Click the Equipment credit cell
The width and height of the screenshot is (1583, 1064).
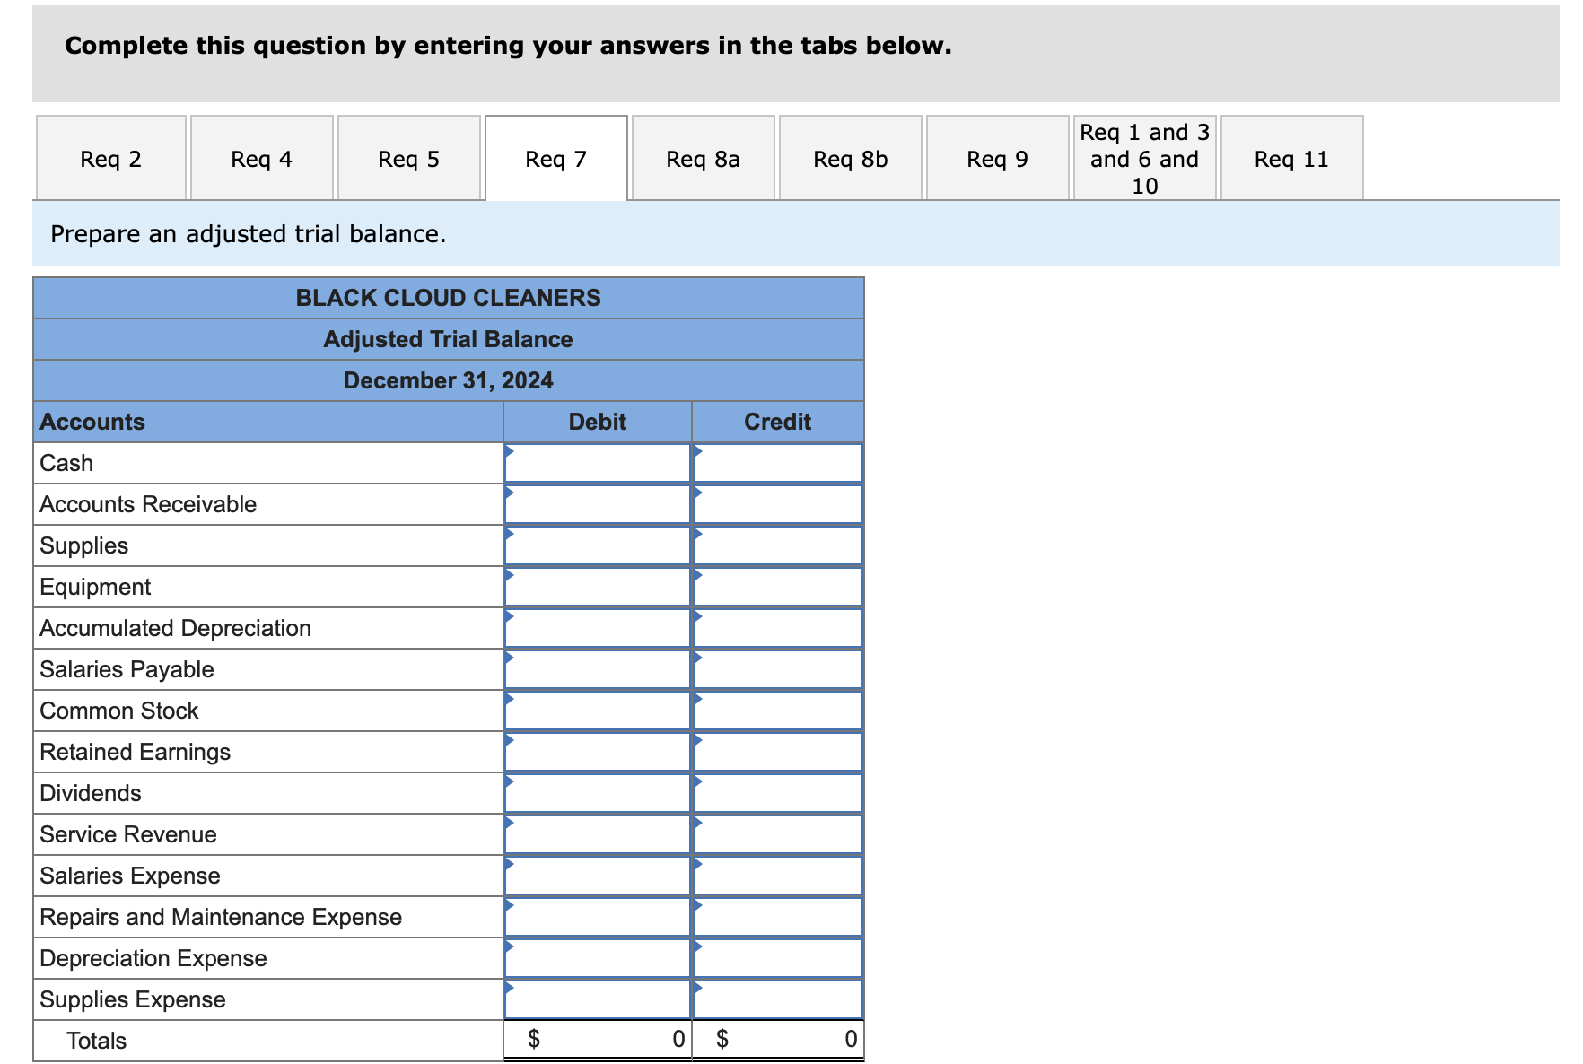(778, 587)
